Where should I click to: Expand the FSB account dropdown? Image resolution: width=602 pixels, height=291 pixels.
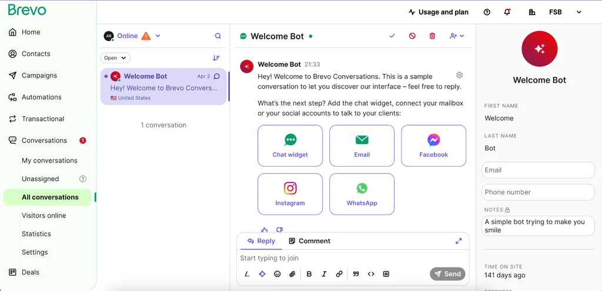566,12
